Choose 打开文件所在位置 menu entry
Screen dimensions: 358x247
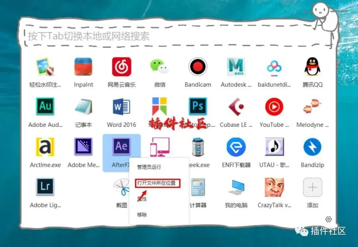click(x=156, y=183)
